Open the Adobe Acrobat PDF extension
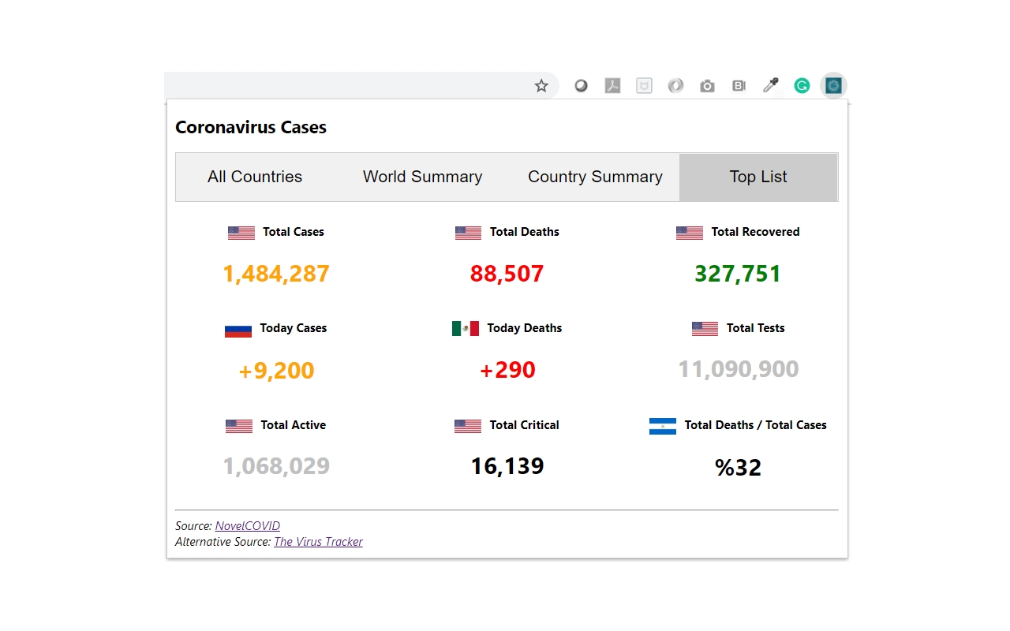The image size is (1010, 631). coord(612,86)
